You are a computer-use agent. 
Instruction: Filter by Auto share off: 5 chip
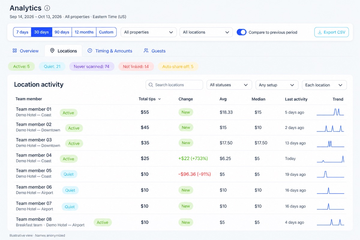(x=178, y=67)
